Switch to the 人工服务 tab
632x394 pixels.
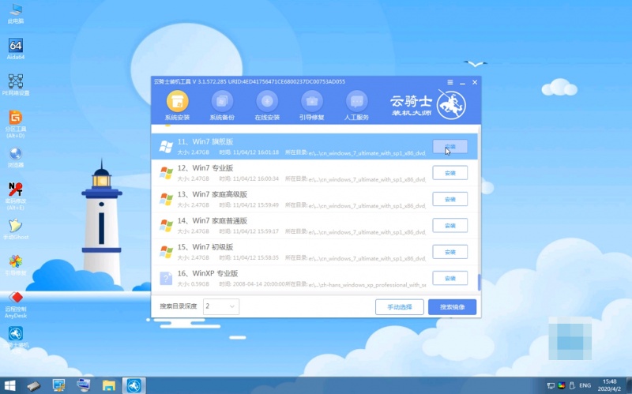point(357,106)
